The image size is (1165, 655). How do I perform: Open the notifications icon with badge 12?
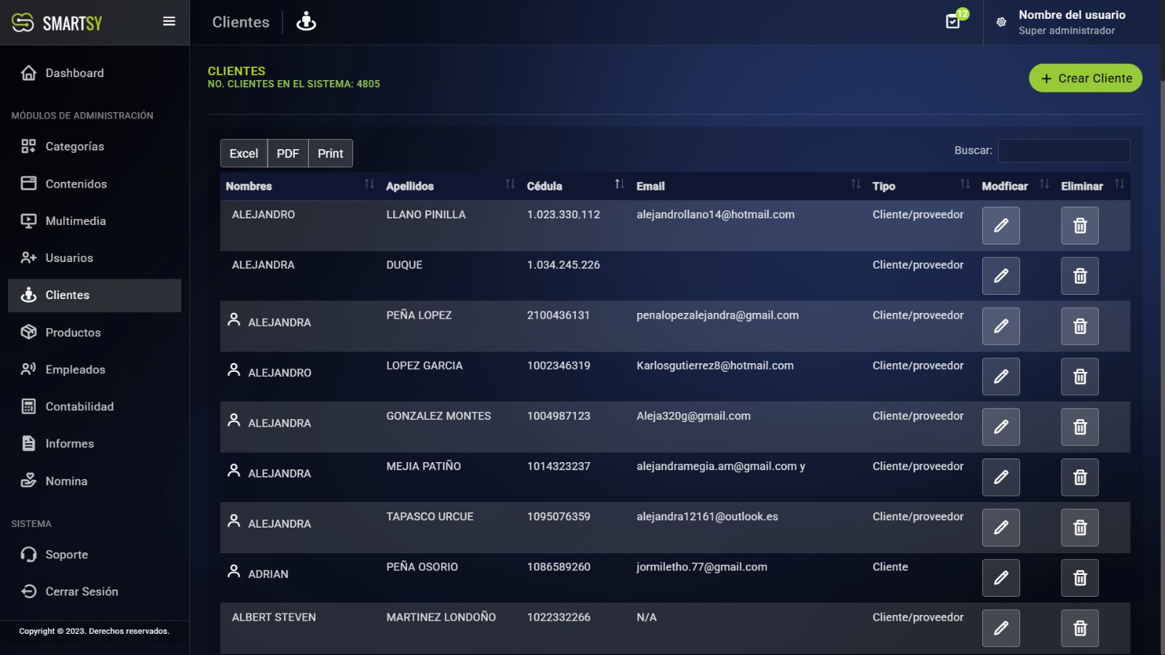(953, 21)
